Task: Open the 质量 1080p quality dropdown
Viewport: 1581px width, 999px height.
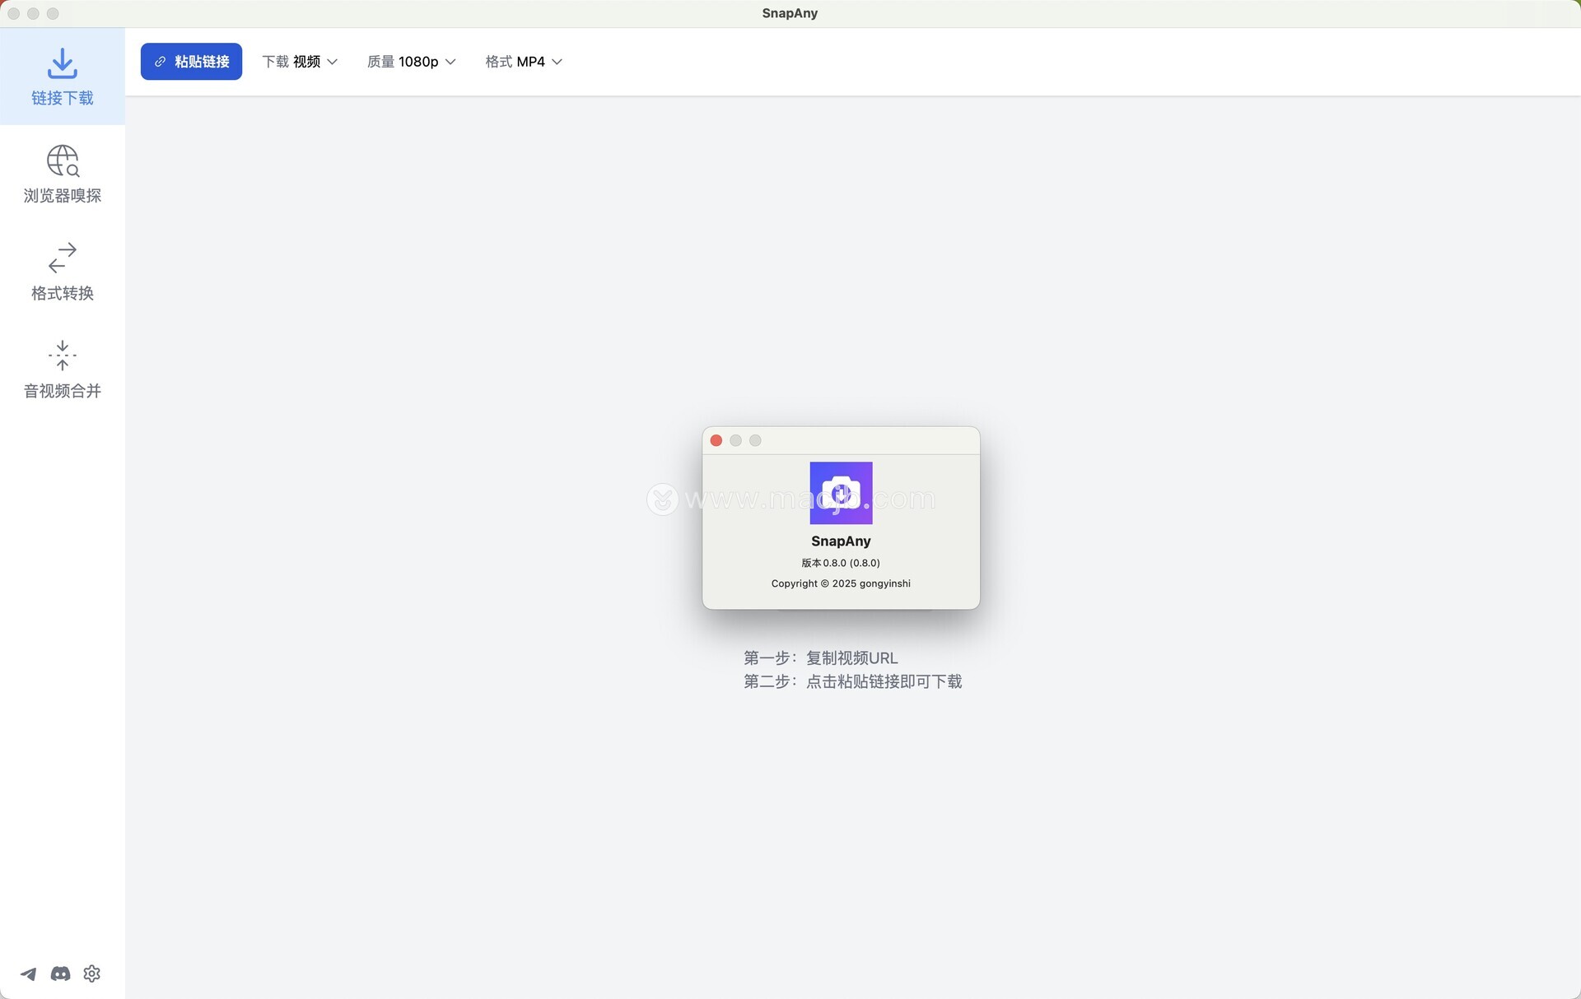Action: click(411, 62)
